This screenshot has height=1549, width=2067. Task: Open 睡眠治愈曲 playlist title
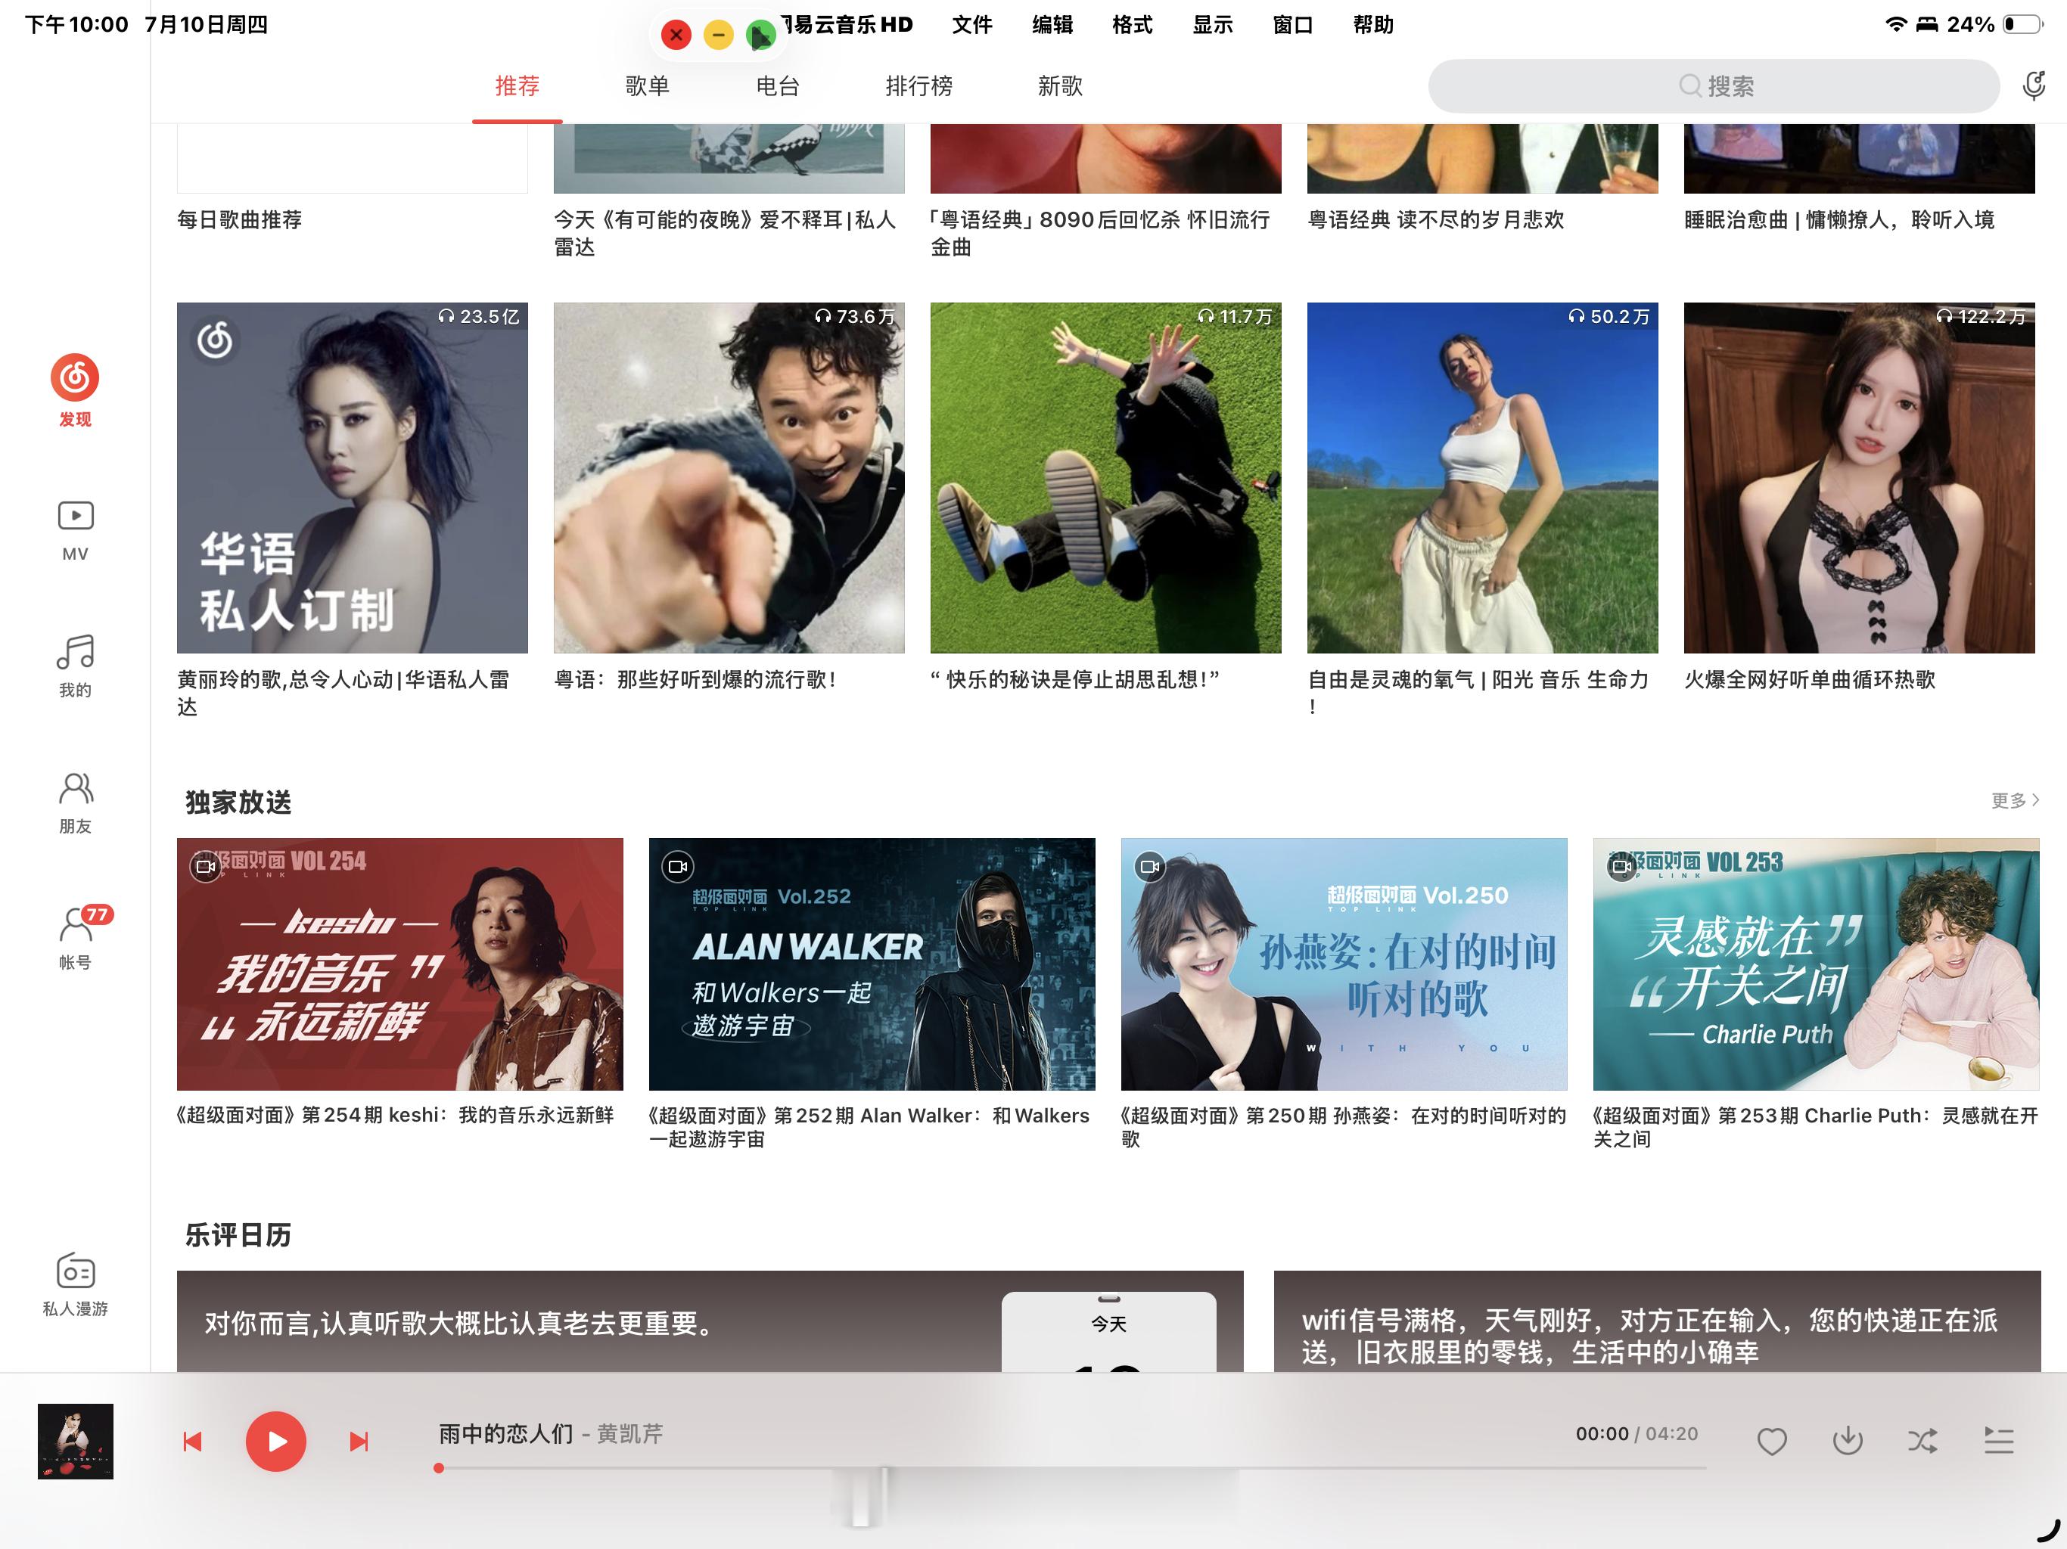click(x=1839, y=219)
